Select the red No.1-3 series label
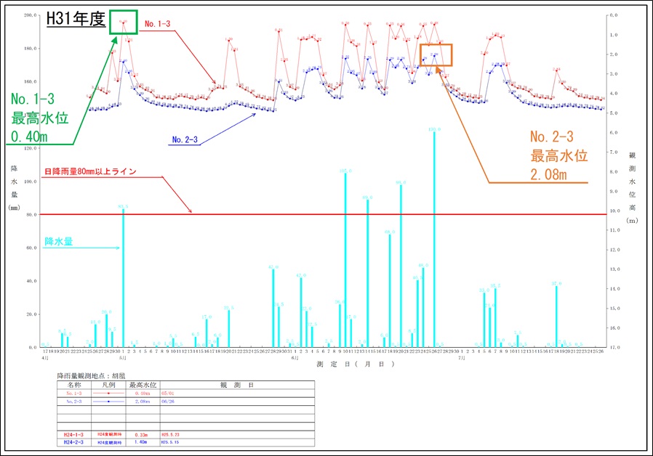This screenshot has height=456, width=653. point(157,24)
